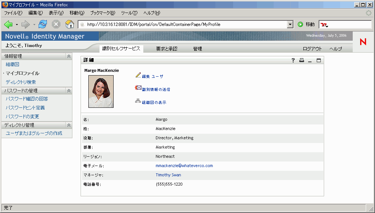
Task: Open the ブックマーク menu
Action: pos(102,13)
